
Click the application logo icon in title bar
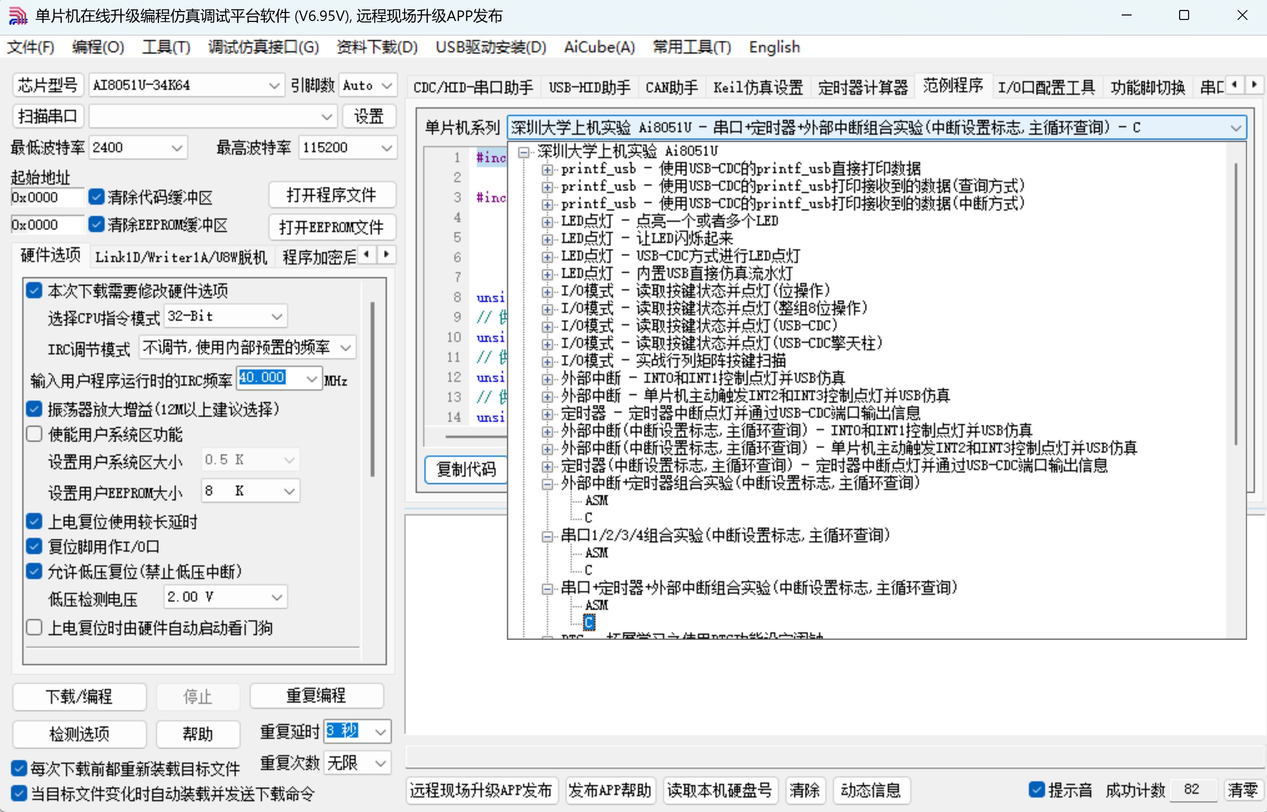click(x=17, y=16)
